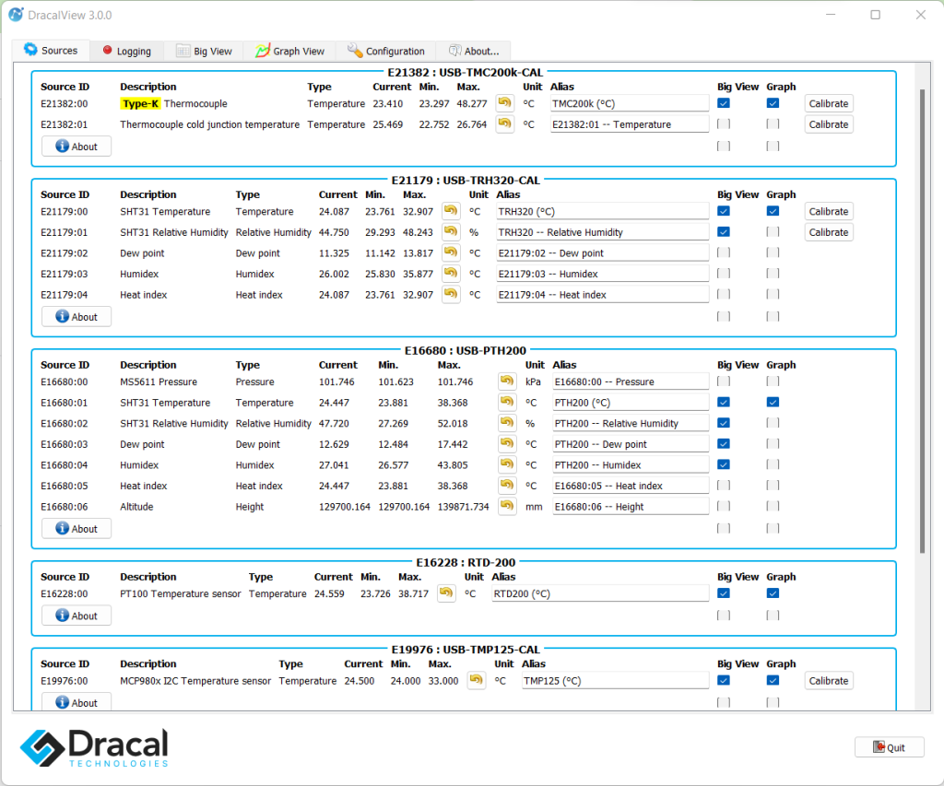Click current value 101.746 for Pressure

[336, 381]
